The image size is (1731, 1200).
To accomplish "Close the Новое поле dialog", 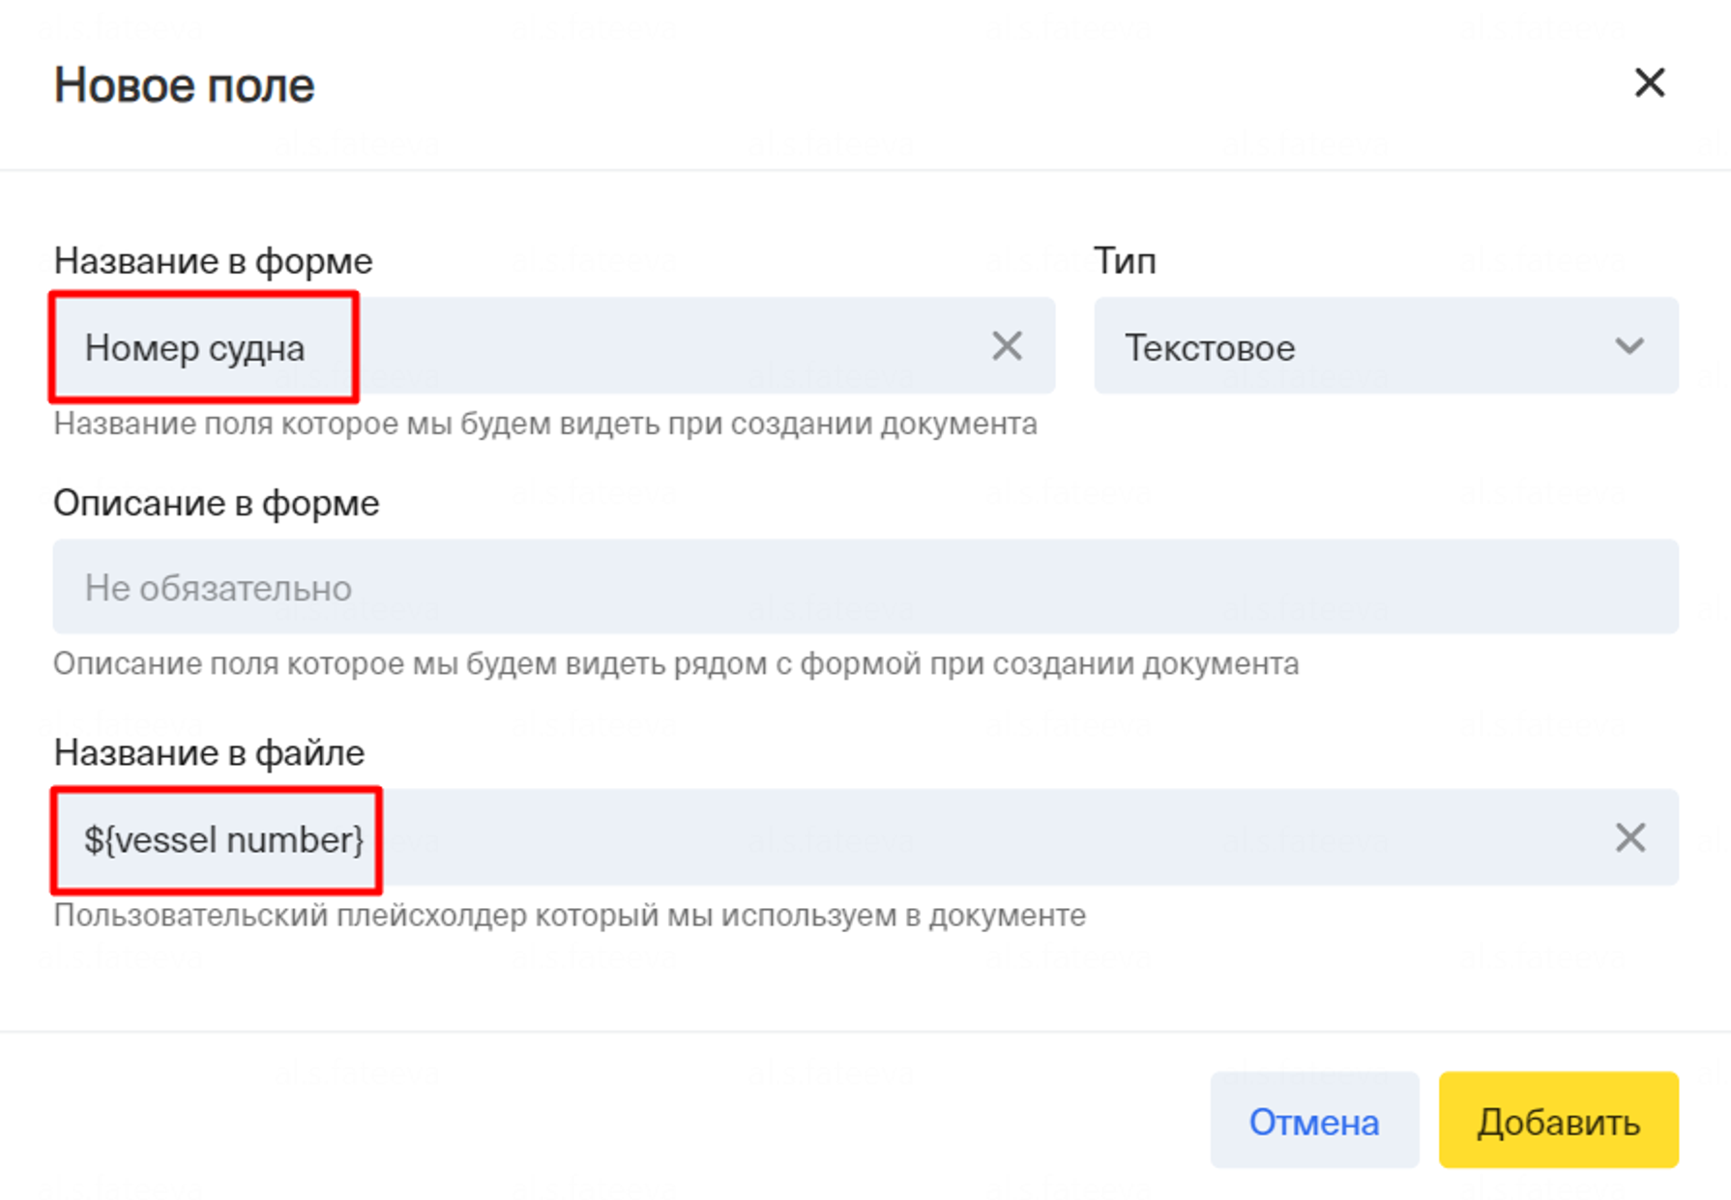I will [x=1649, y=83].
